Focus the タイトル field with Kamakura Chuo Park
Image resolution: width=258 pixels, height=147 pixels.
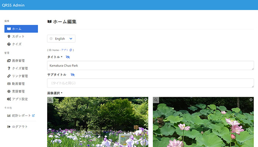coord(150,65)
